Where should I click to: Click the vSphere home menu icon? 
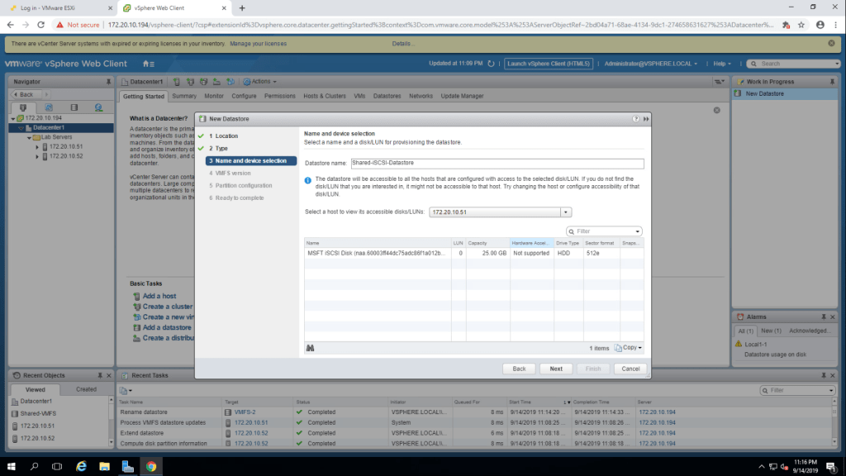coord(147,64)
